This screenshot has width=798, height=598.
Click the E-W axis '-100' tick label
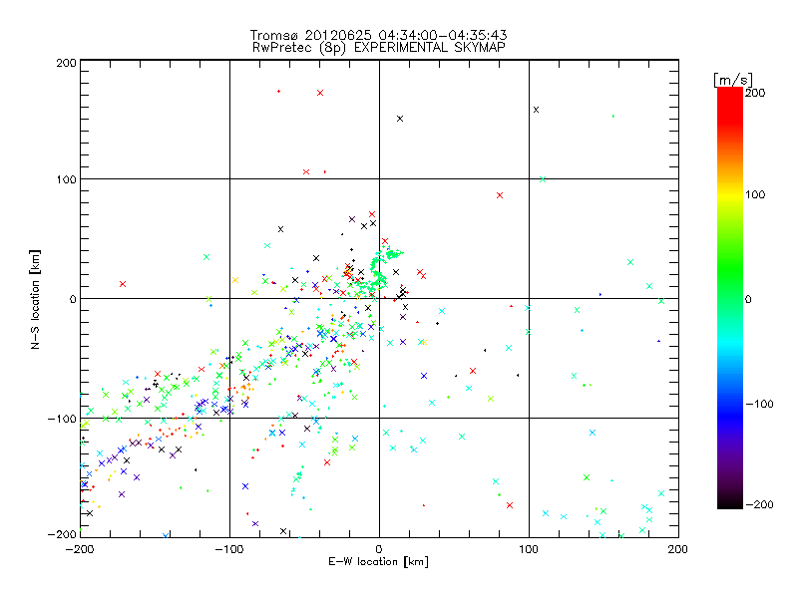(229, 549)
